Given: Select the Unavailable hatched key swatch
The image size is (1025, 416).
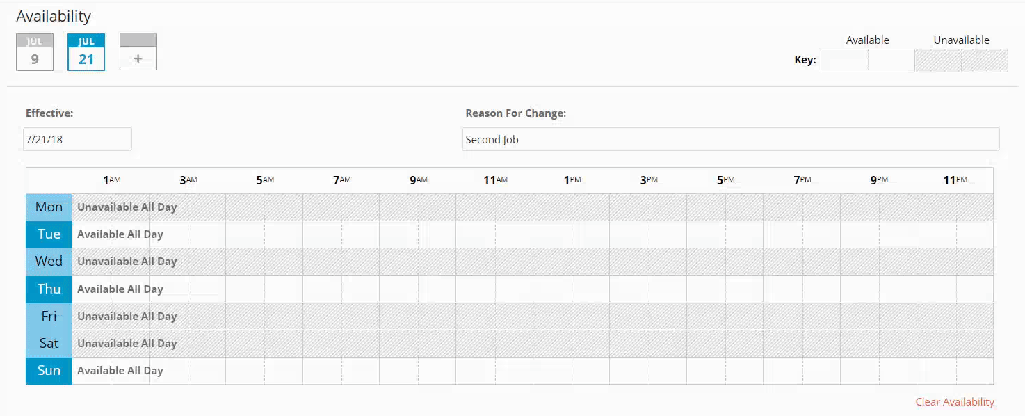Looking at the screenshot, I should pos(961,61).
